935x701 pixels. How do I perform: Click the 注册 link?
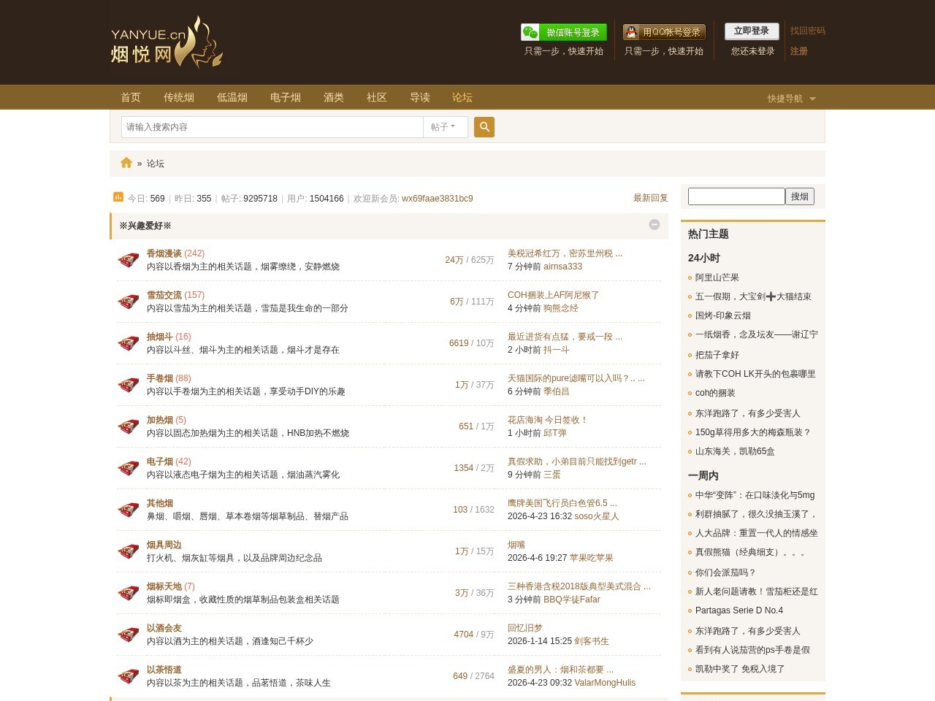(x=799, y=51)
